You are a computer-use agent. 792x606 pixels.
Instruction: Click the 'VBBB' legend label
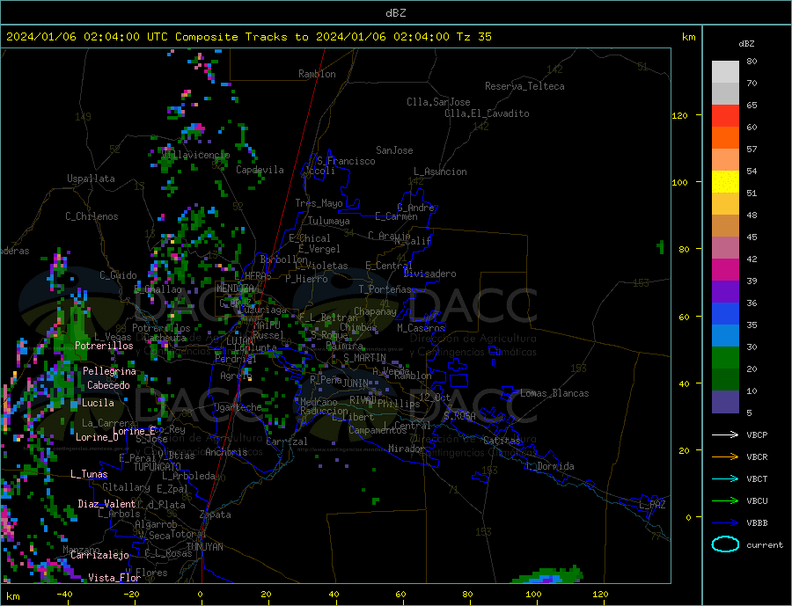pyautogui.click(x=757, y=522)
